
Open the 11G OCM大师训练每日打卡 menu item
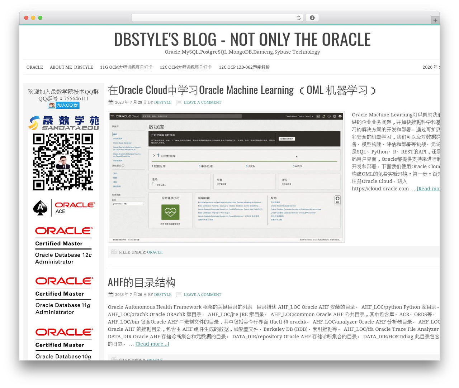(126, 67)
